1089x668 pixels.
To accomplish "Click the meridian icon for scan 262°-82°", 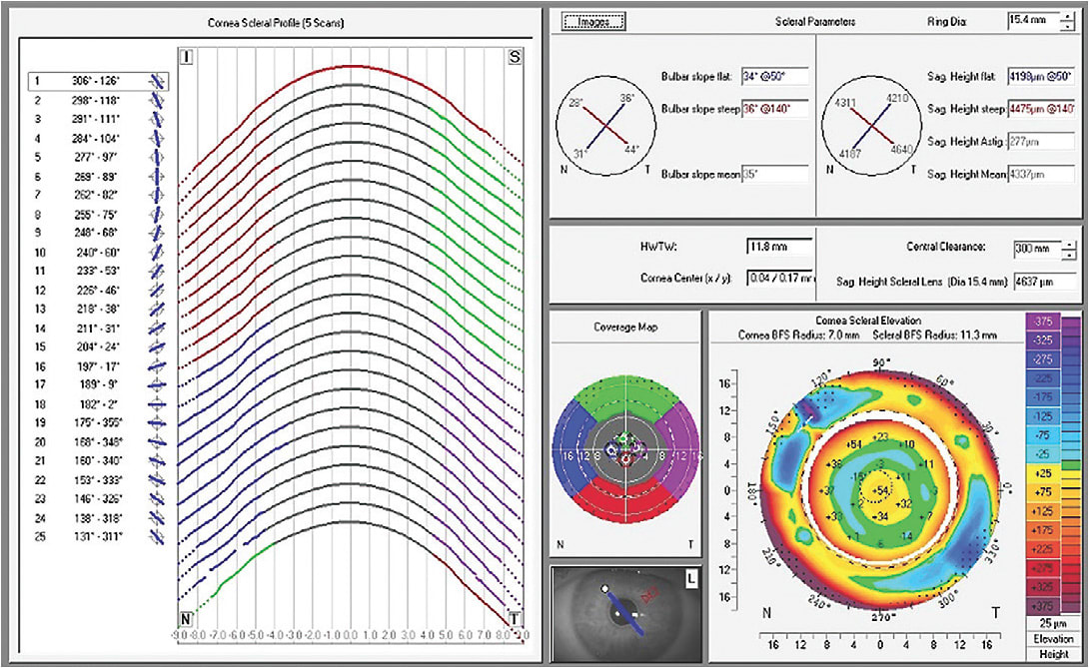I will (x=158, y=195).
